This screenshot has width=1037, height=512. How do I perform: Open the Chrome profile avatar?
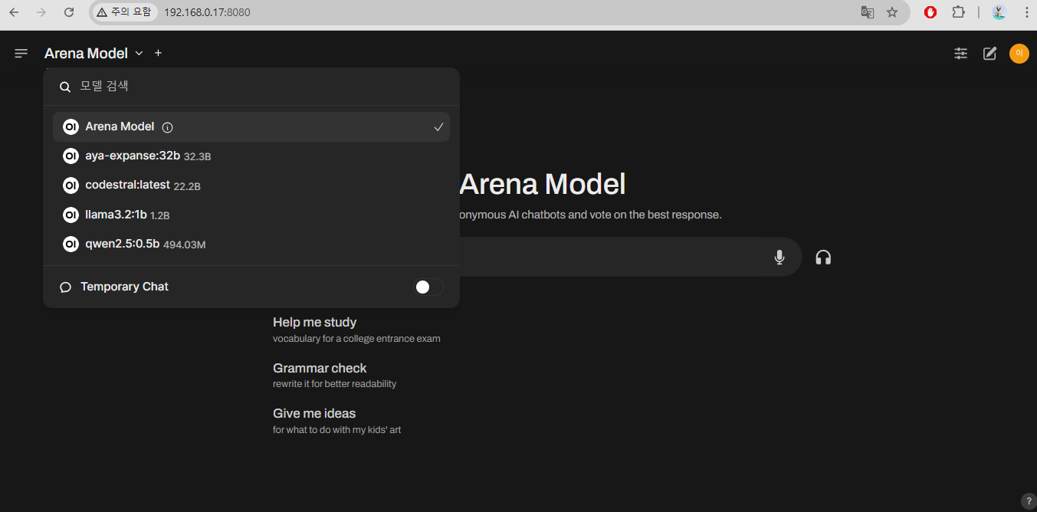point(999,12)
